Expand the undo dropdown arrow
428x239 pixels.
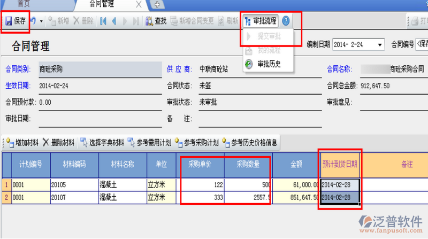tap(41, 21)
